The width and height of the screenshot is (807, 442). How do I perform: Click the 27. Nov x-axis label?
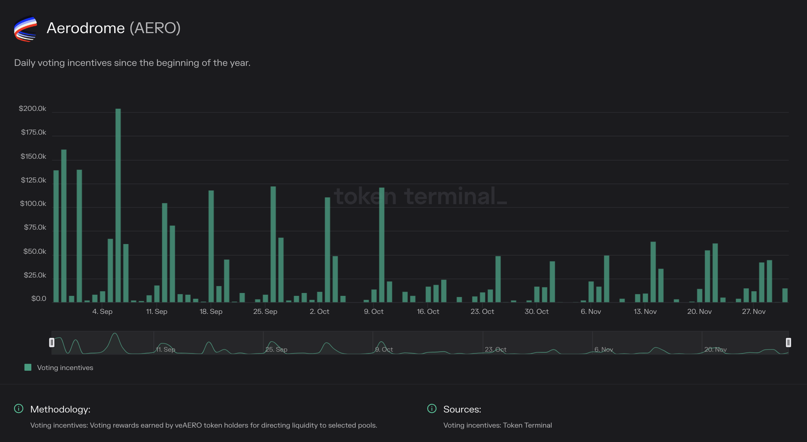click(x=754, y=311)
